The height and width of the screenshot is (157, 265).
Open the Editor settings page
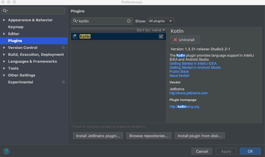[14, 34]
